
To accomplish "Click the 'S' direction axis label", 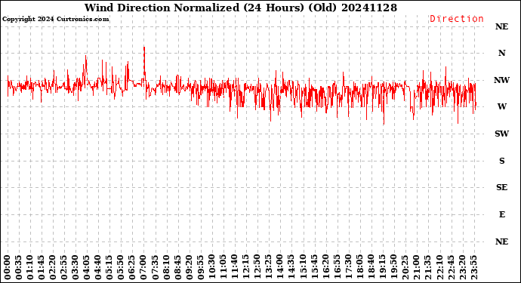I will 501,161.
